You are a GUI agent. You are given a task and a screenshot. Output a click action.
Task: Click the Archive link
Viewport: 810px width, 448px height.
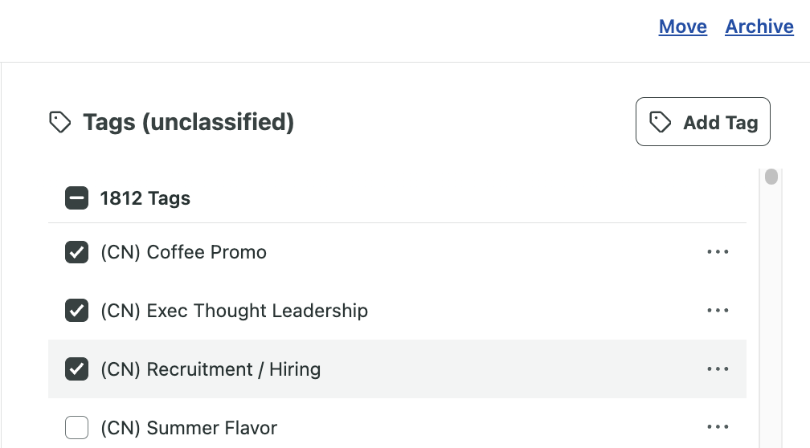click(x=759, y=26)
